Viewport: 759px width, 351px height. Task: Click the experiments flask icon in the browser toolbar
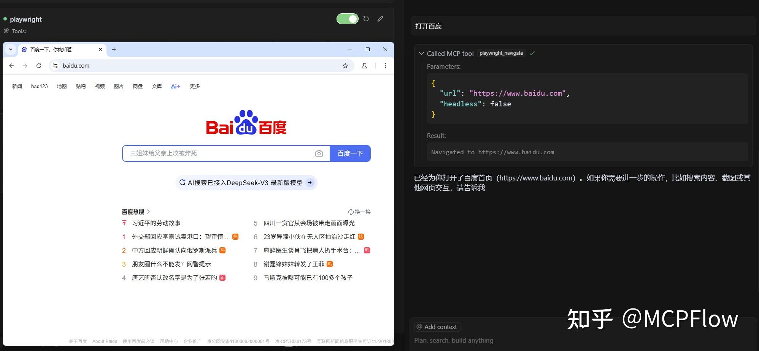(x=364, y=65)
